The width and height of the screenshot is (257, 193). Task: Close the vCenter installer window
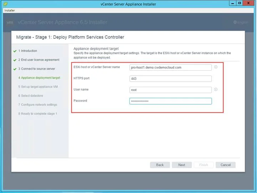pos(248,3)
